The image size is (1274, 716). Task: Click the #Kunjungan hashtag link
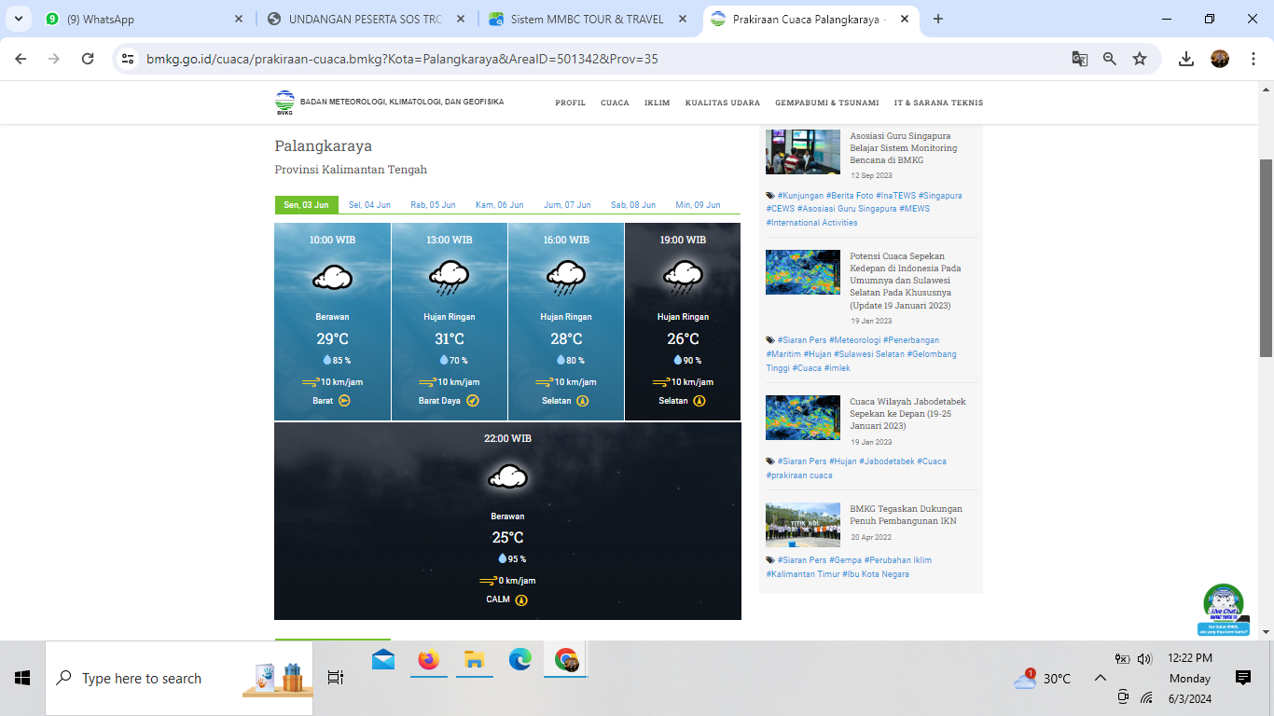799,196
